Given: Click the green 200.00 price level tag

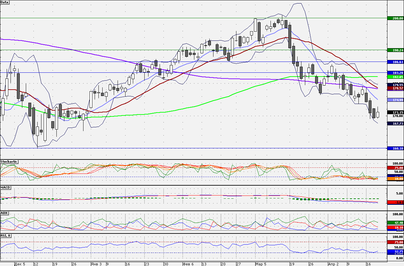Looking at the screenshot, I should [x=395, y=18].
